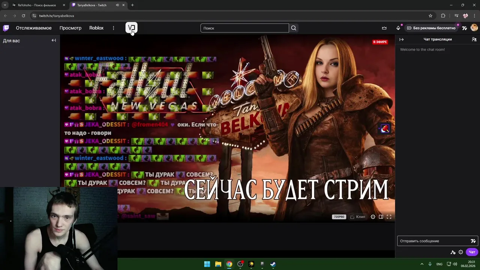Open the 7TV icon in top bar
Image resolution: width=480 pixels, height=270 pixels.
[x=464, y=28]
